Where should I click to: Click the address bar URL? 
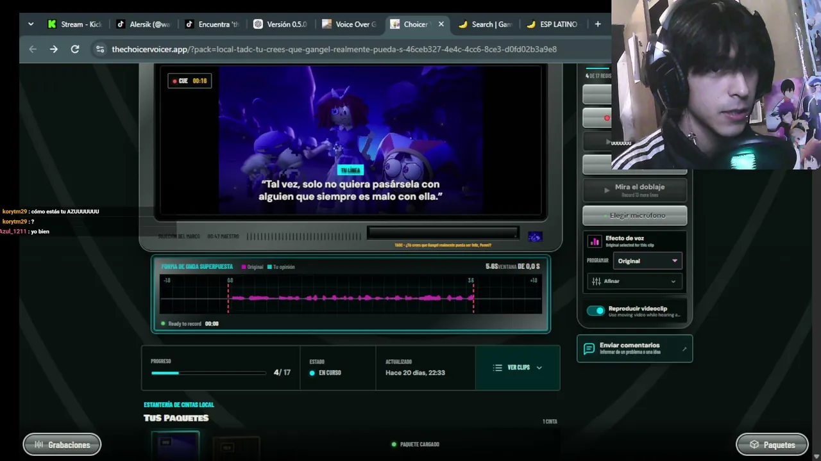334,49
